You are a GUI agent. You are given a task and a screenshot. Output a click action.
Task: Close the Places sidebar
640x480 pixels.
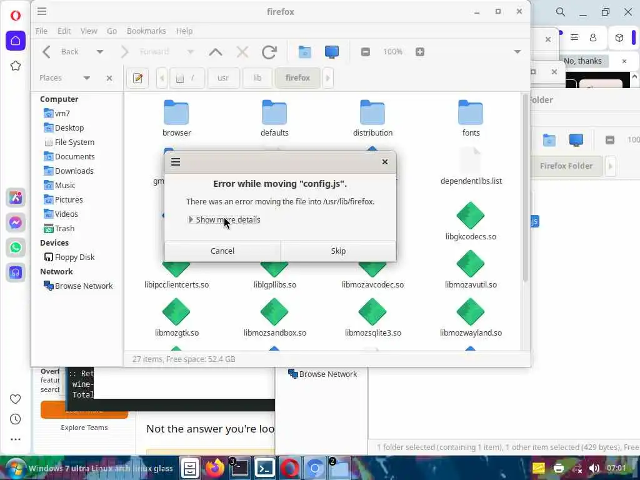109,78
